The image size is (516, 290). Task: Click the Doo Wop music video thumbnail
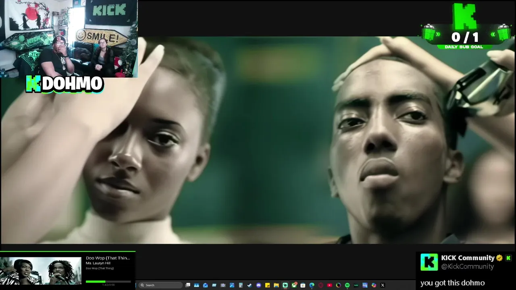[x=40, y=271]
